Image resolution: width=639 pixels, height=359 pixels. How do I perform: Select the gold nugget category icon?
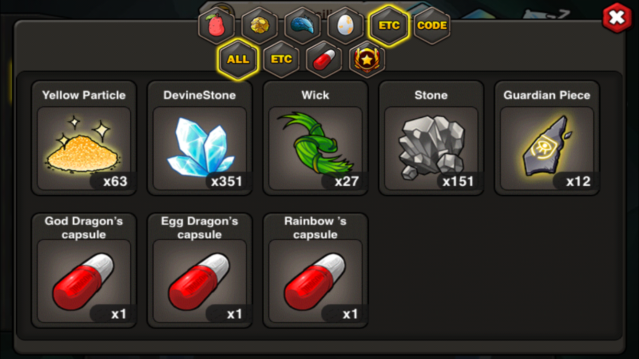click(x=260, y=26)
